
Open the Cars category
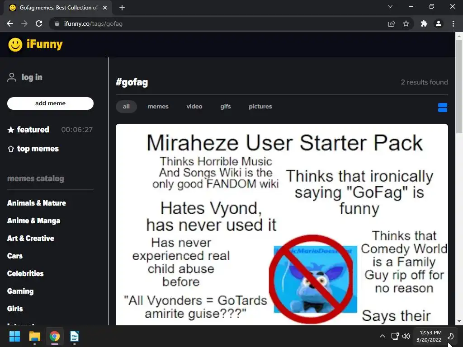point(15,256)
